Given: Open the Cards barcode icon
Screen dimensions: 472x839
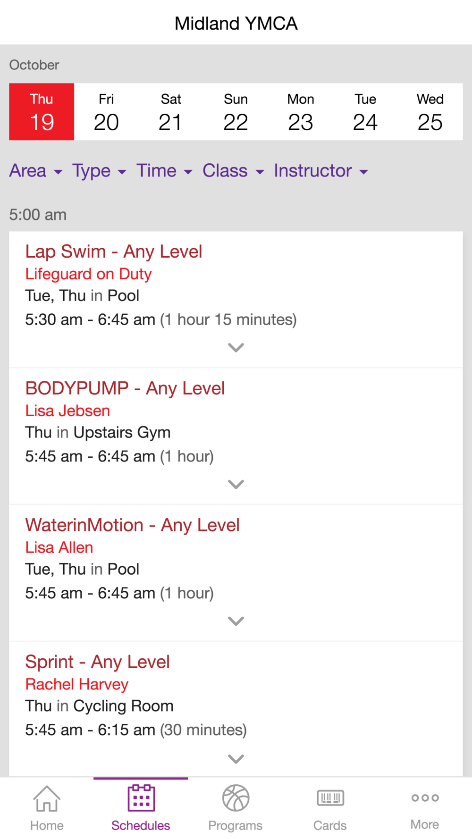Looking at the screenshot, I should tap(330, 798).
